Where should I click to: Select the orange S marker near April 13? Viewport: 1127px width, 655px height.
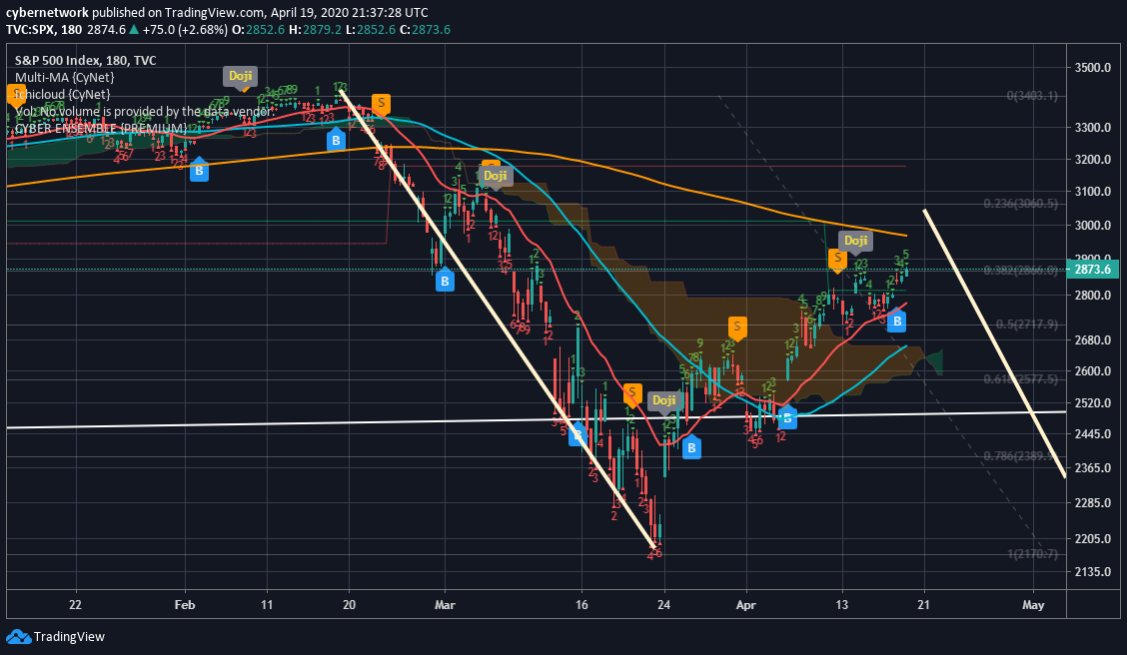pos(837,259)
